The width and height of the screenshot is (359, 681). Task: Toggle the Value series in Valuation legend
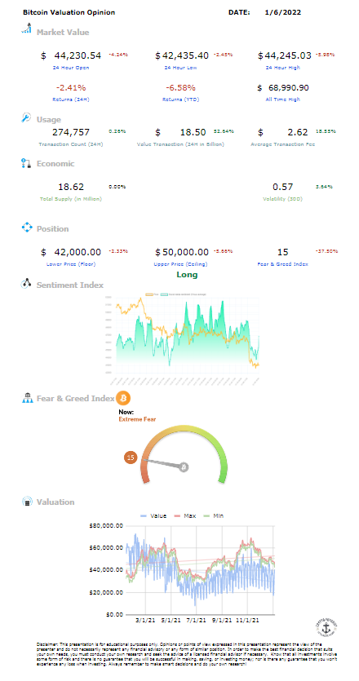tap(153, 516)
